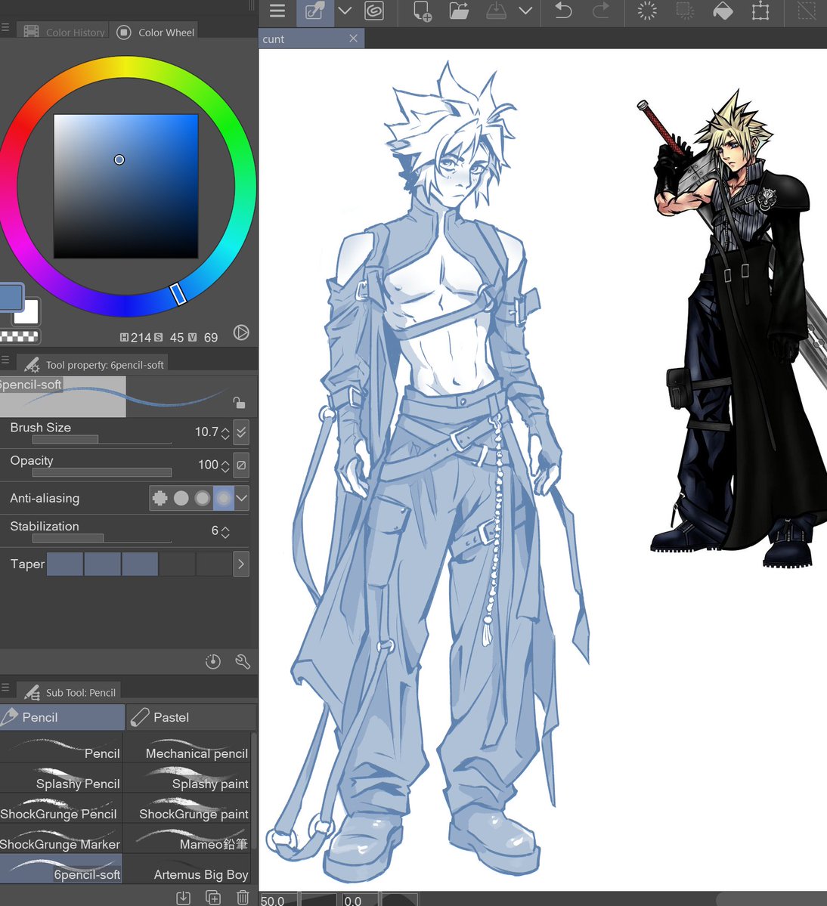The height and width of the screenshot is (906, 827).
Task: Save the current canvas
Action: pos(496,11)
